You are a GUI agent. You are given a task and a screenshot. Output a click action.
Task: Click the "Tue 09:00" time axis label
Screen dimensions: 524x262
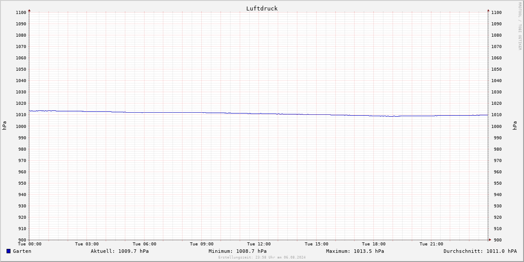202,244
